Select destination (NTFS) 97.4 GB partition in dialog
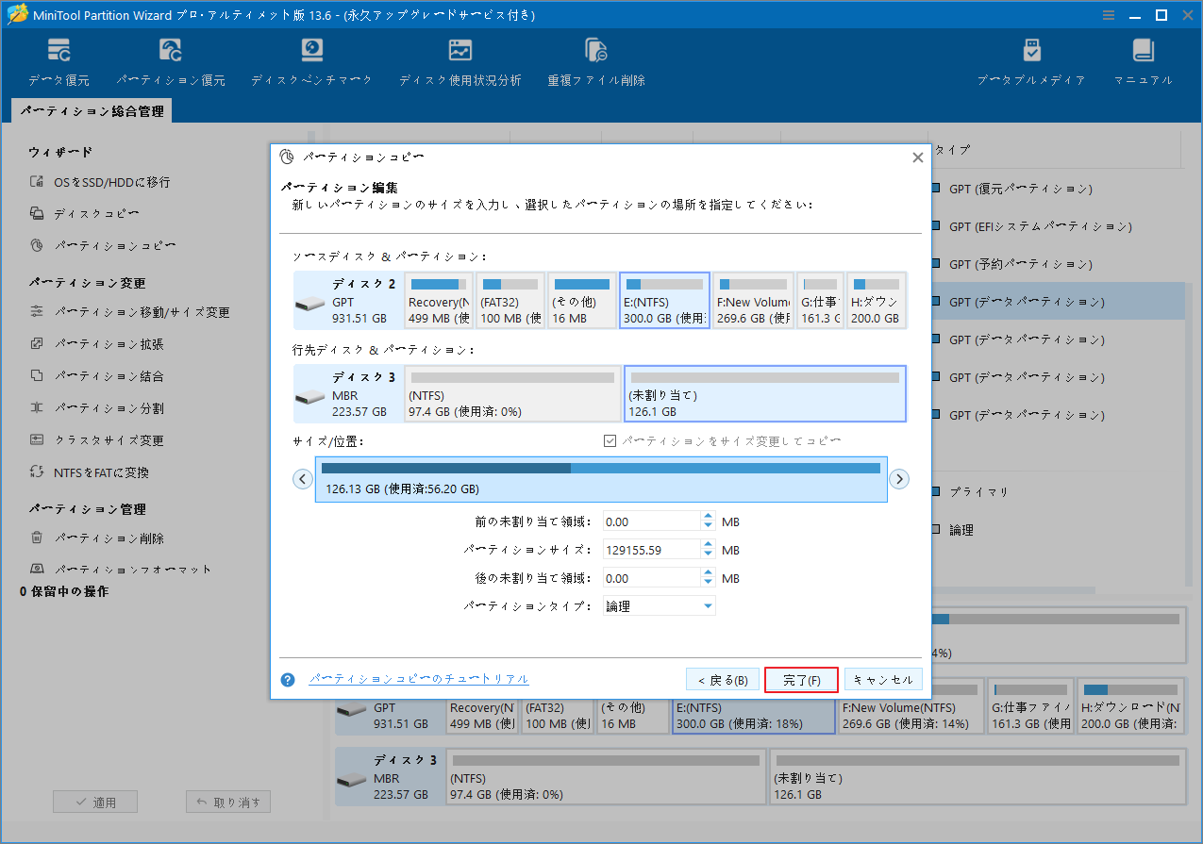Image resolution: width=1203 pixels, height=844 pixels. (x=512, y=394)
